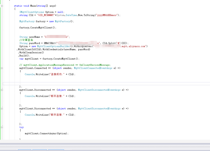The image size is (210, 151).
Task: Click the "yyyyMMddHHmmss" format string
Action: [x=107, y=15]
